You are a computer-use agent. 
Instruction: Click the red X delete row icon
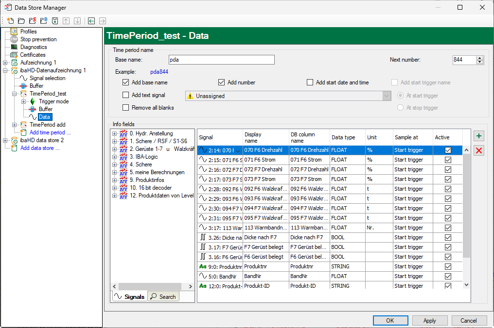[479, 150]
